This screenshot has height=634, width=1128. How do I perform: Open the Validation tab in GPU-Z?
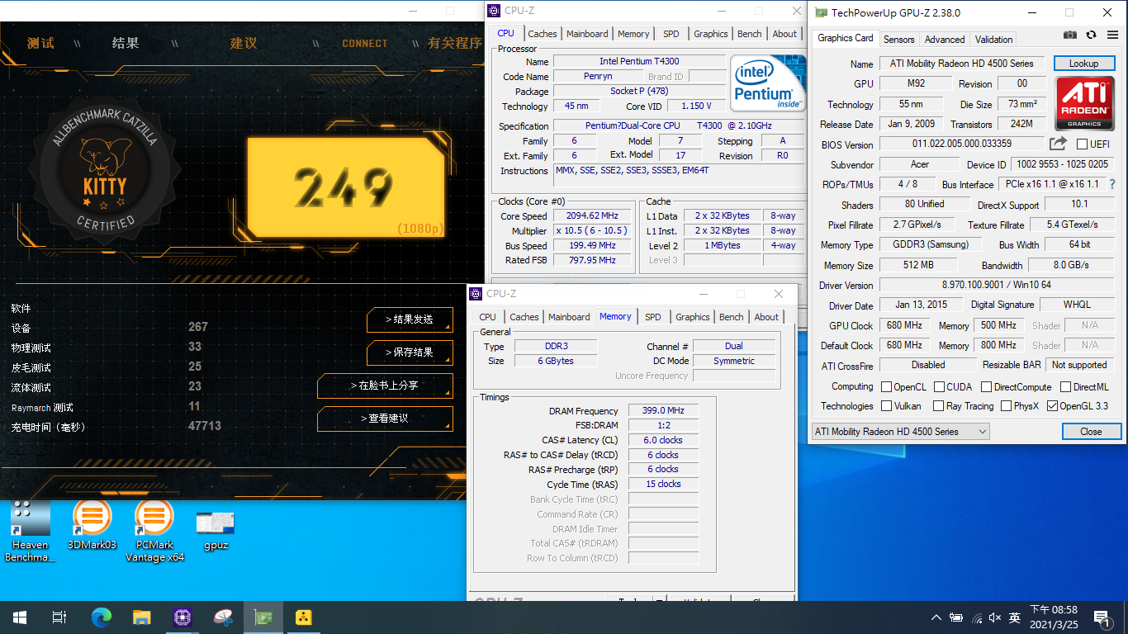(993, 39)
